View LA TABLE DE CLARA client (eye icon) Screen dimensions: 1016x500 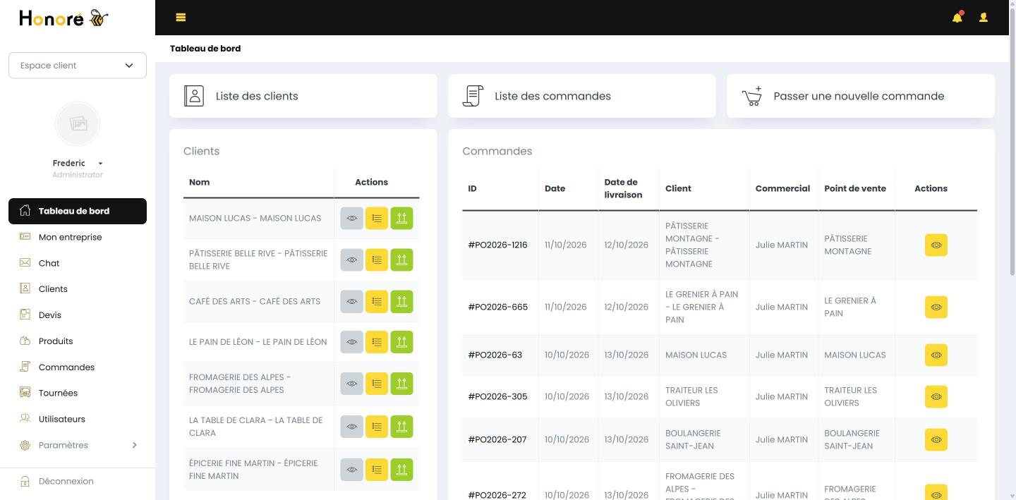(351, 427)
